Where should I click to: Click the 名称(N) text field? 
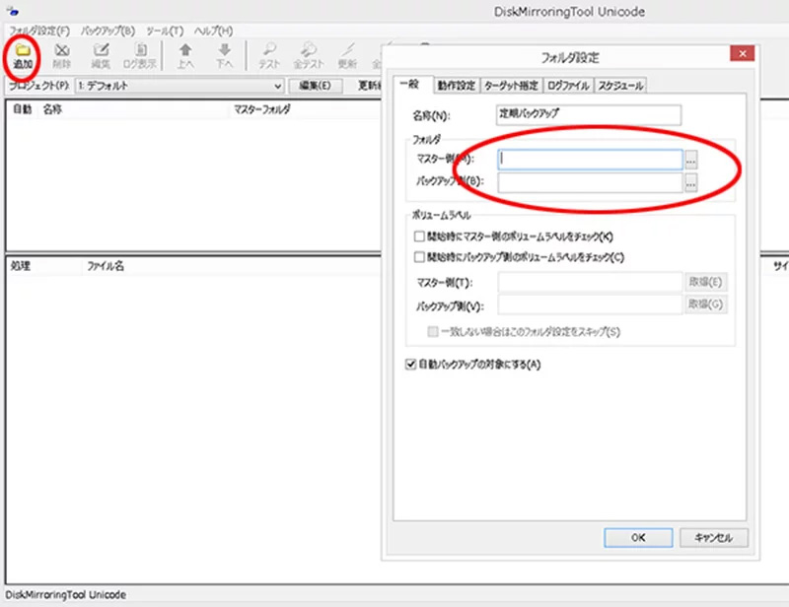[590, 114]
